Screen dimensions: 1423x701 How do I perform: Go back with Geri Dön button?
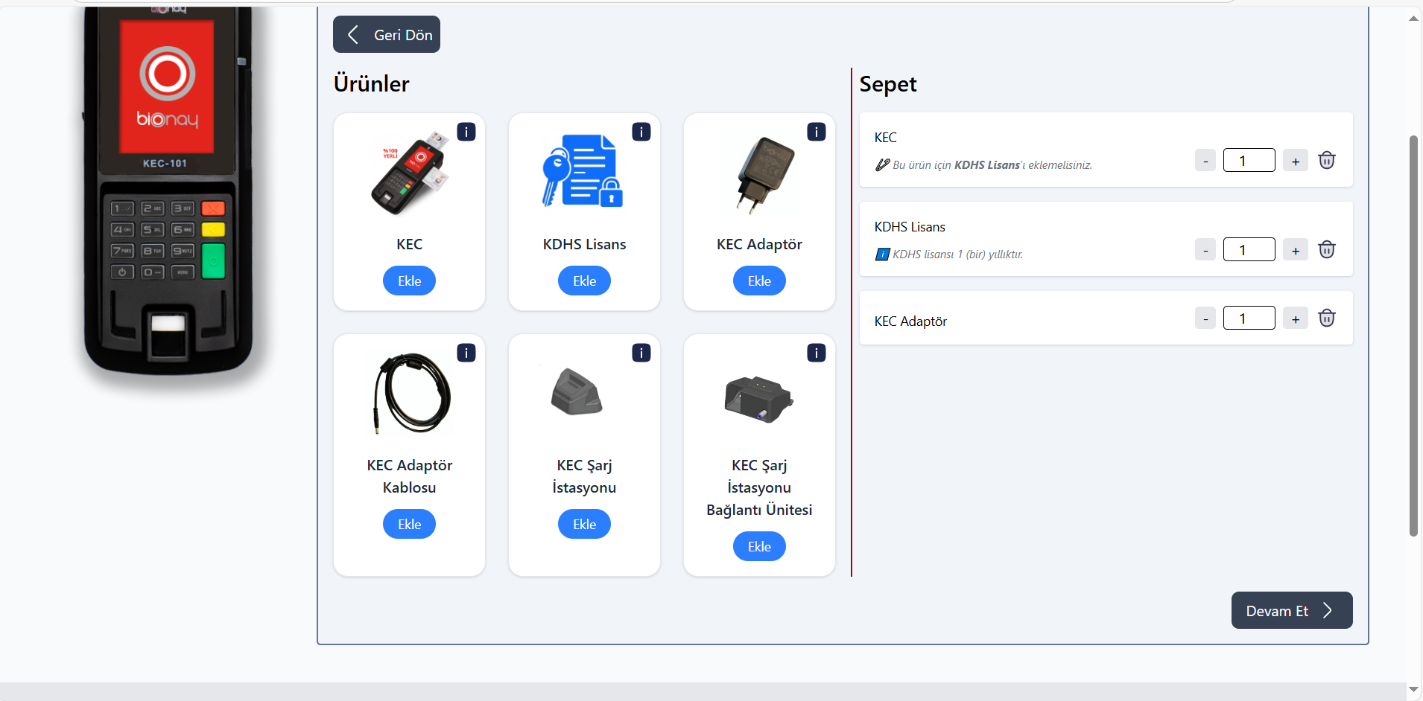click(387, 35)
